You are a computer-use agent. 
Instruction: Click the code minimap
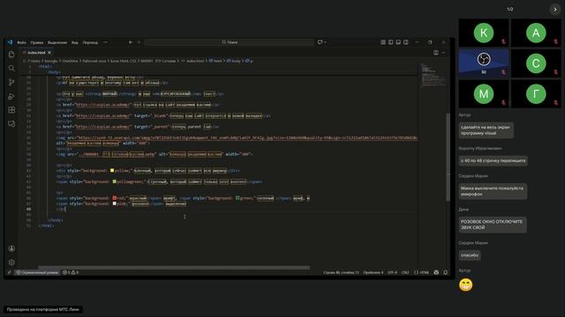pos(433,76)
